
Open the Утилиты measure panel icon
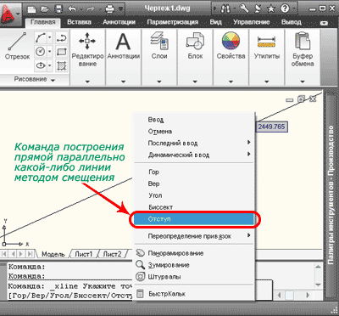(266, 42)
